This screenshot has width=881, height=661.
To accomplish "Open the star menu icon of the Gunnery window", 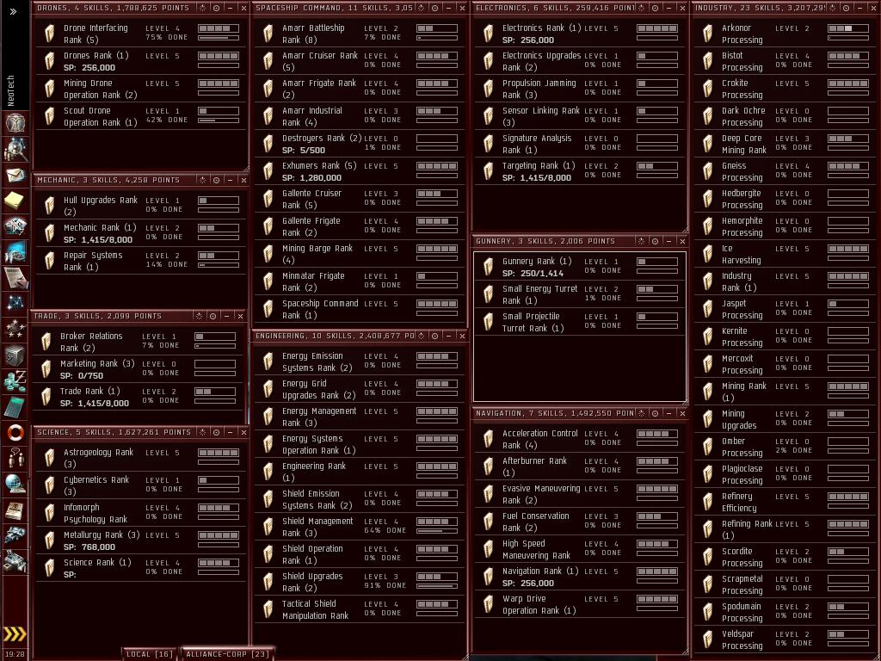I will 642,241.
